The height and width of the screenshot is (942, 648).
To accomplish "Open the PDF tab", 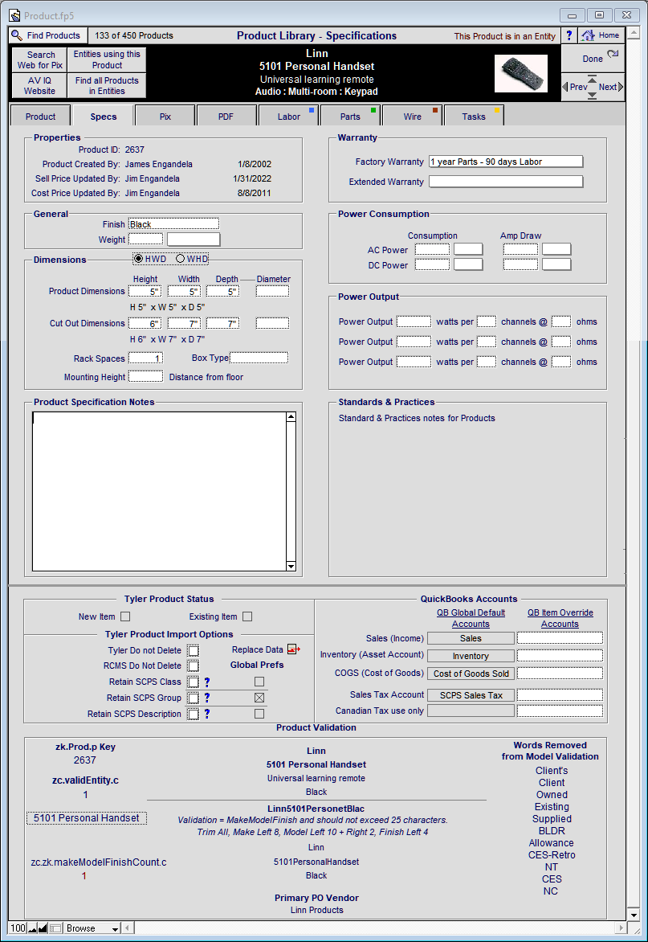I will pos(226,117).
